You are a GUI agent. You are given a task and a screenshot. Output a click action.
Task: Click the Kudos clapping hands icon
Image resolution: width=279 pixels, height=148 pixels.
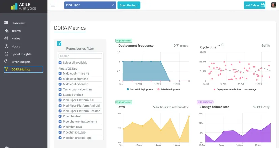(6, 38)
